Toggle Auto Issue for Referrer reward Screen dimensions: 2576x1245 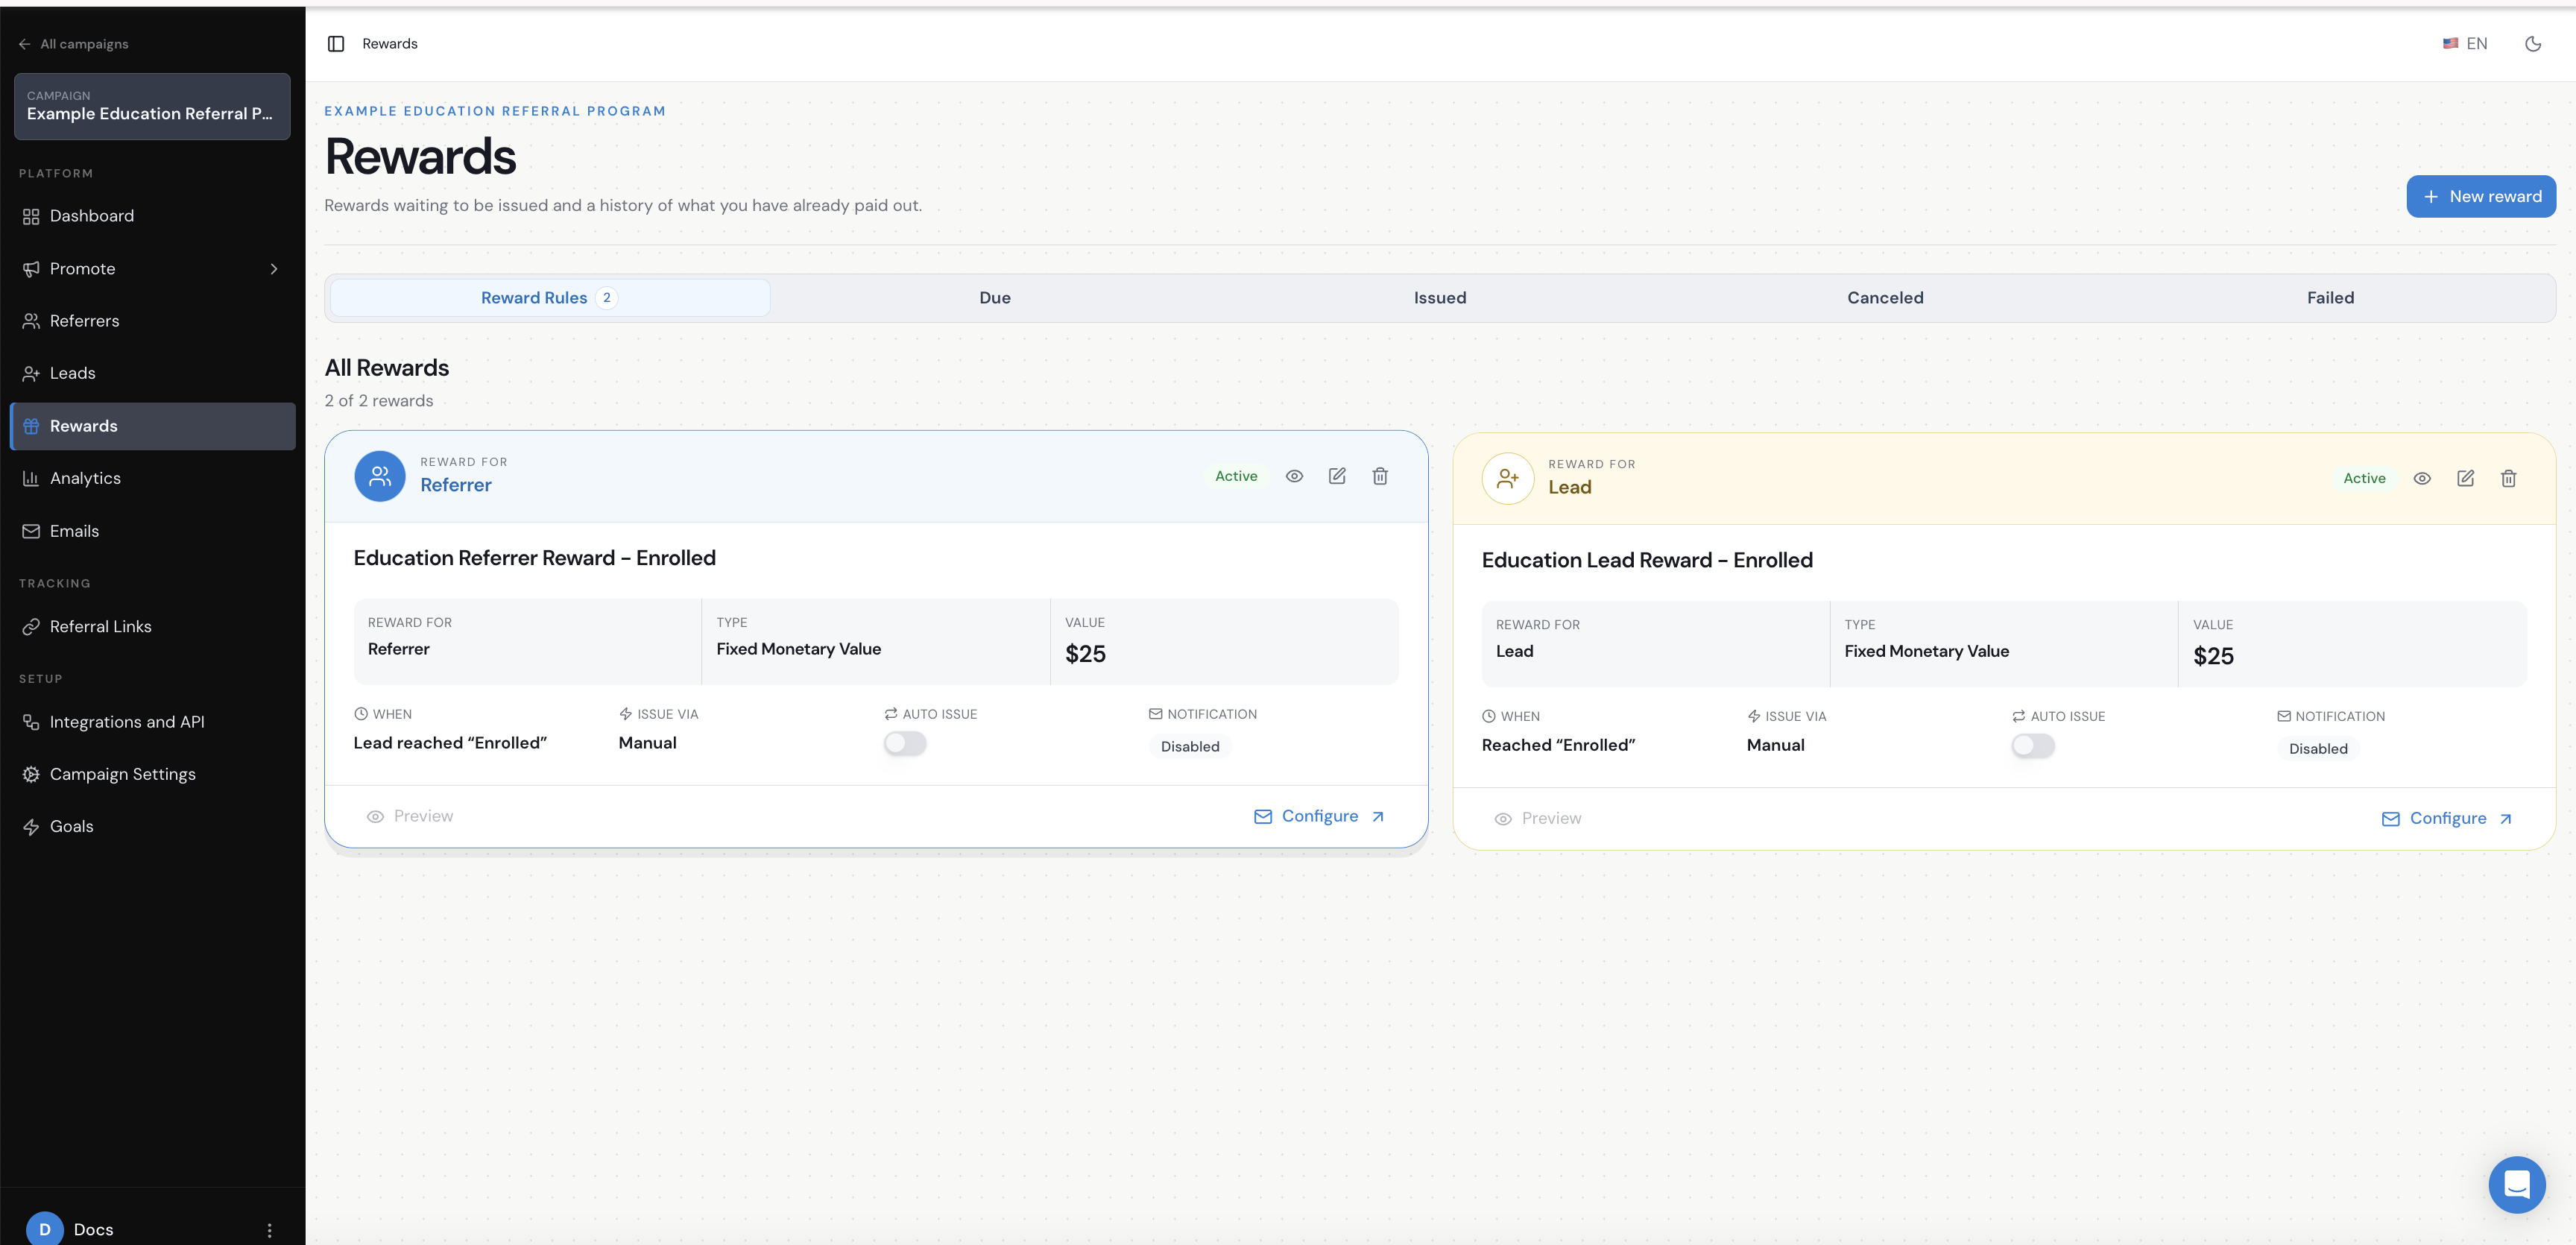coord(905,743)
